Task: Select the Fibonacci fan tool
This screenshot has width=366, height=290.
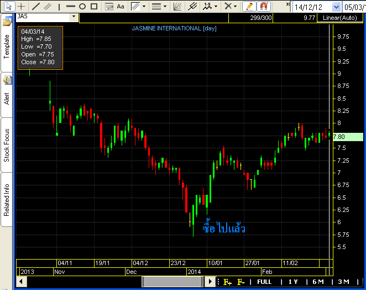Action: 177,7
